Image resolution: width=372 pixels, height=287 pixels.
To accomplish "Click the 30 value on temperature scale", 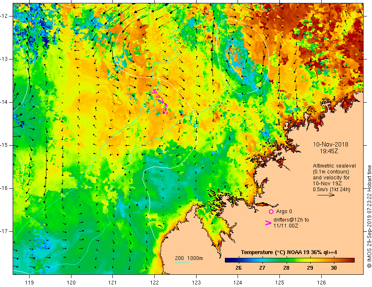I will (x=334, y=268).
